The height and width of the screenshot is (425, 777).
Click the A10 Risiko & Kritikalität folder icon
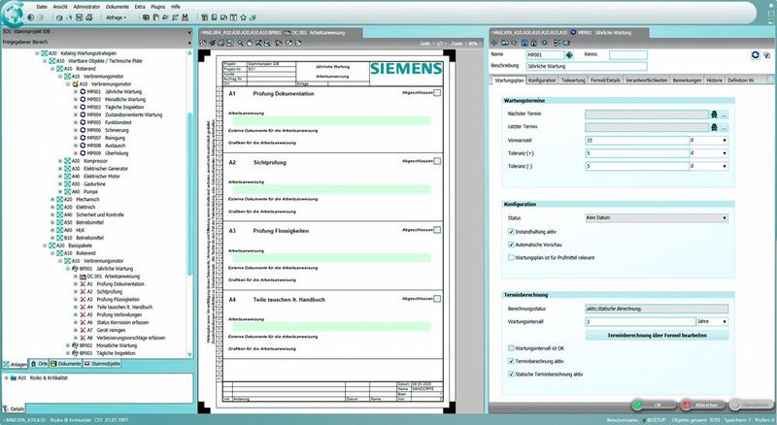pyautogui.click(x=14, y=378)
